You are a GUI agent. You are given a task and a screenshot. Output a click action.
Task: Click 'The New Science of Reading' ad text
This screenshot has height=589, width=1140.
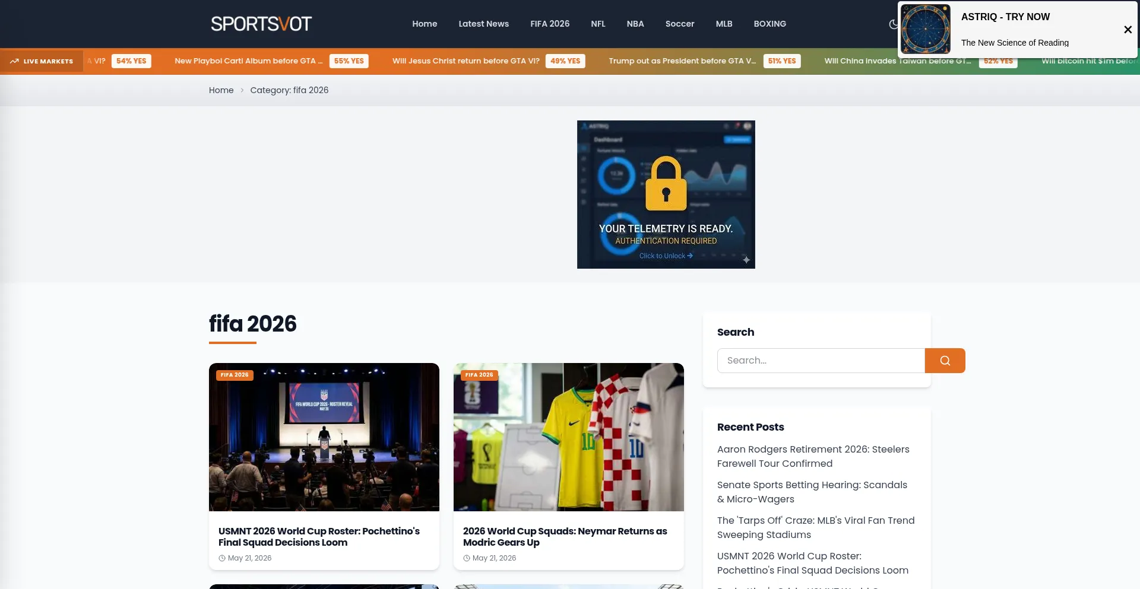[x=1015, y=43]
